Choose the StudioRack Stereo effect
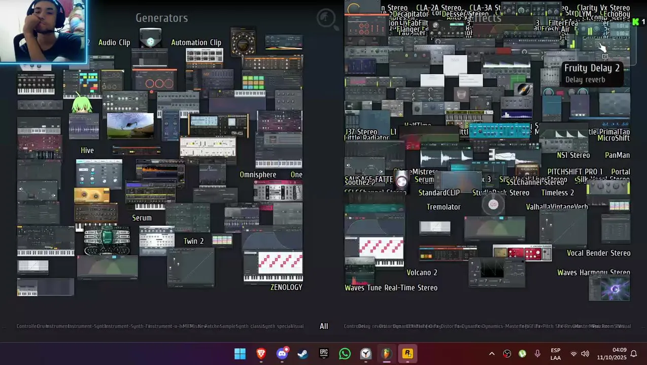Image resolution: width=647 pixels, height=365 pixels. (501, 193)
